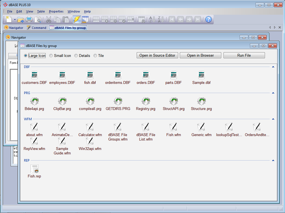Image resolution: width=285 pixels, height=213 pixels.
Task: Select the Bde4api.prg program icon
Action: (x=34, y=101)
